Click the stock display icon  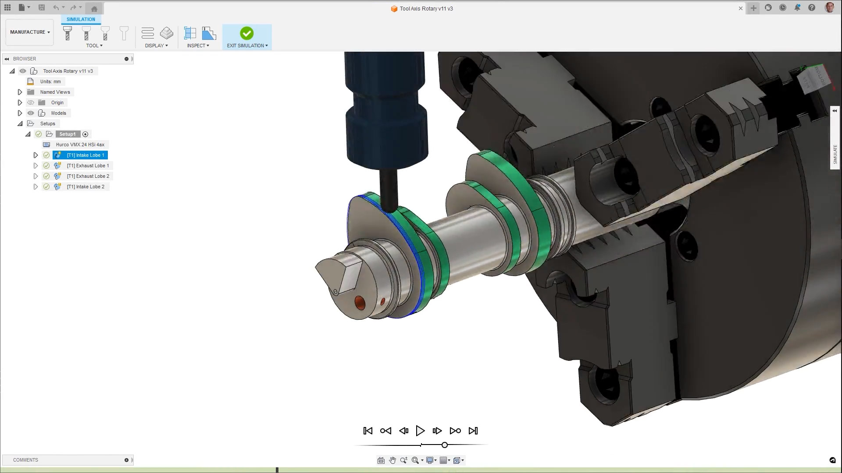(x=167, y=33)
